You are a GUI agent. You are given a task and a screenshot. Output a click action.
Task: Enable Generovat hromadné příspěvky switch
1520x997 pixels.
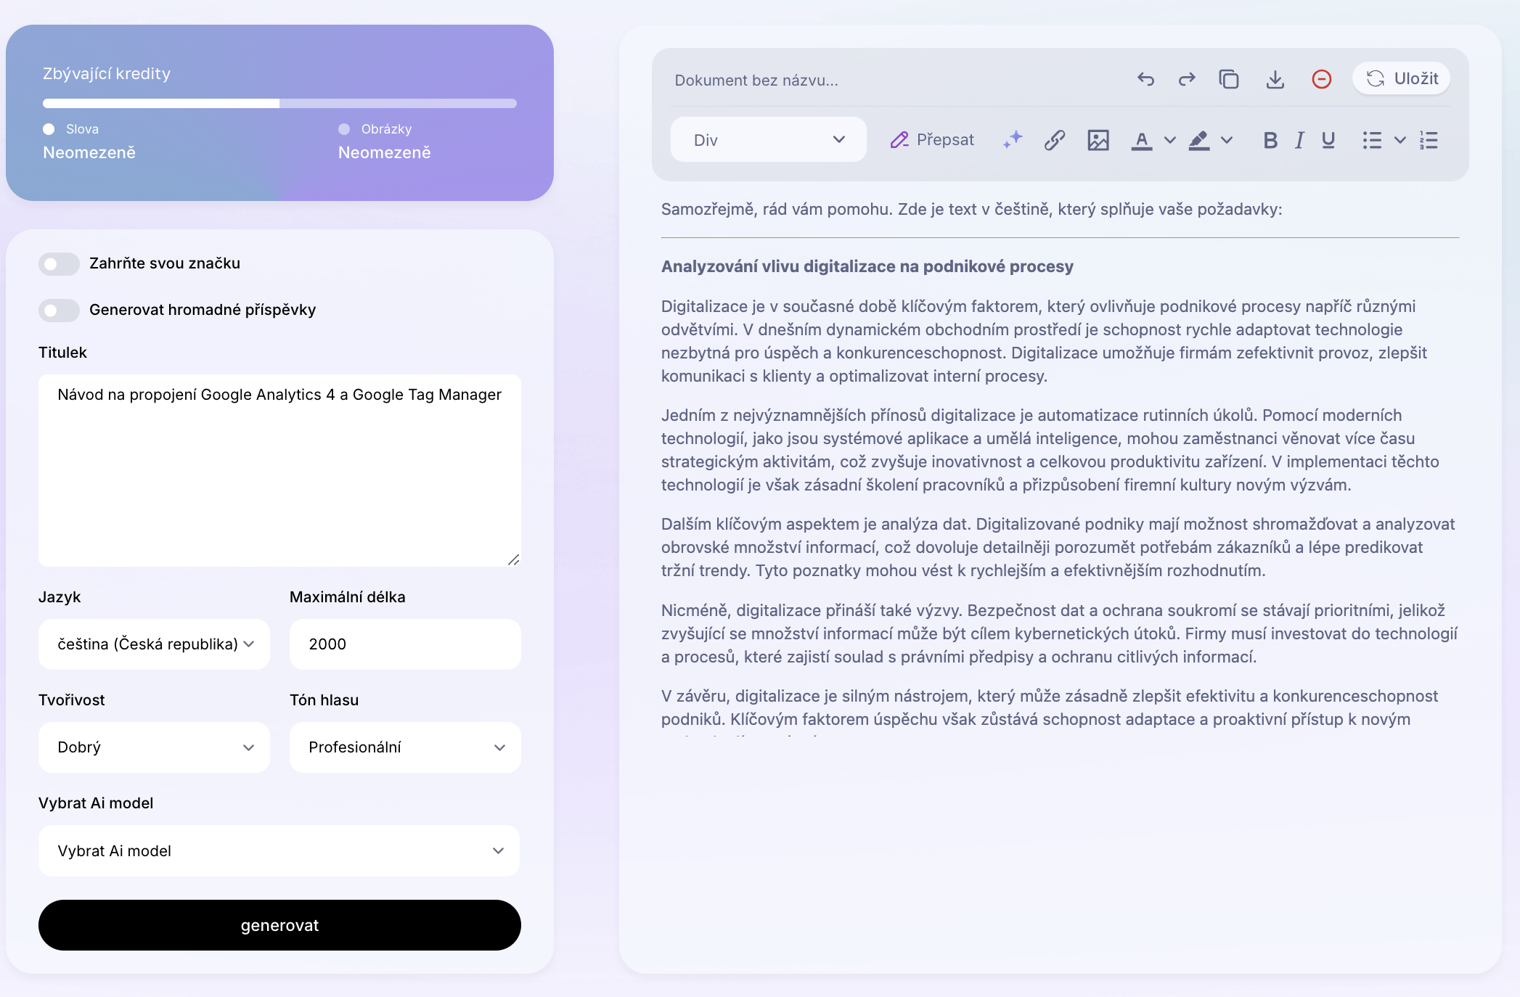(59, 311)
